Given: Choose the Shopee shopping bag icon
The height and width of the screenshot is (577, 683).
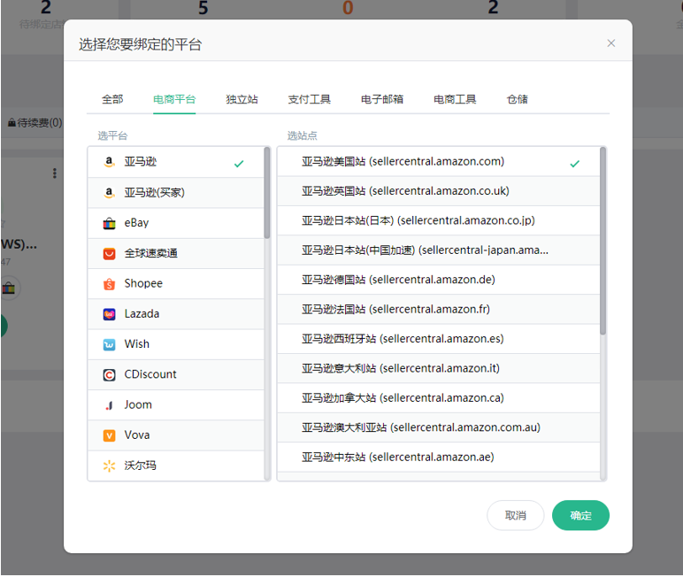Looking at the screenshot, I should 109,284.
